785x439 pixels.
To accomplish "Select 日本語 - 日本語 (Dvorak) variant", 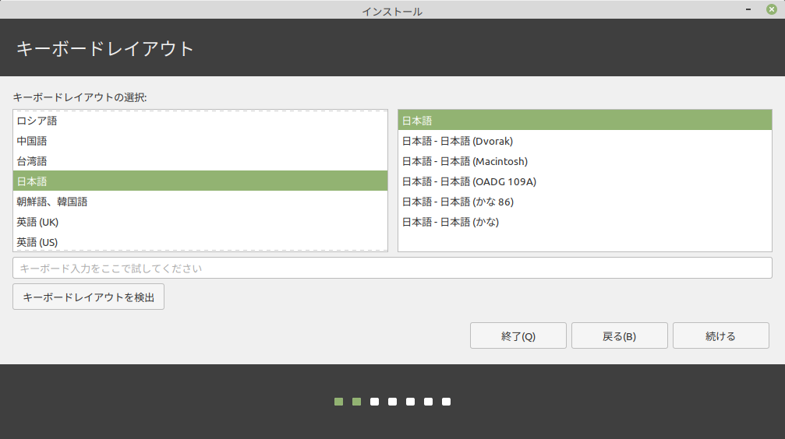I will coord(585,141).
